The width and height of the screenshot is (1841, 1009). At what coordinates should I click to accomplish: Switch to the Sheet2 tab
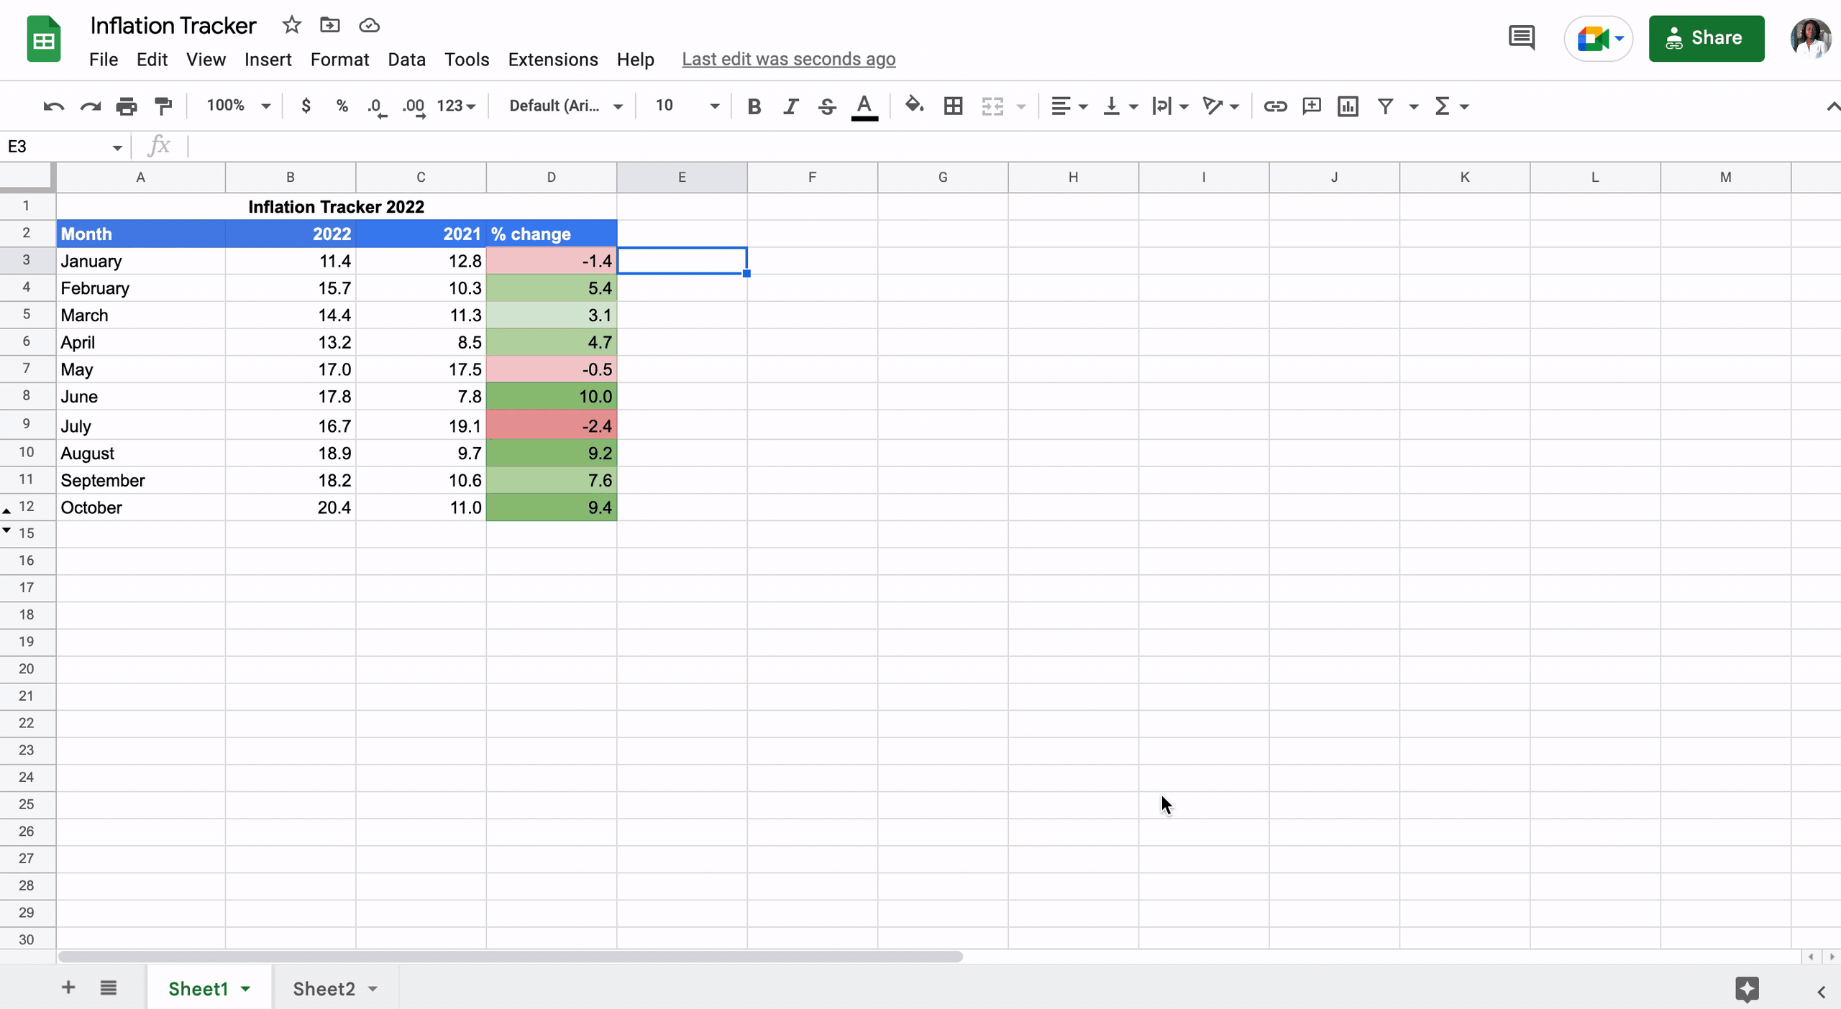coord(324,987)
